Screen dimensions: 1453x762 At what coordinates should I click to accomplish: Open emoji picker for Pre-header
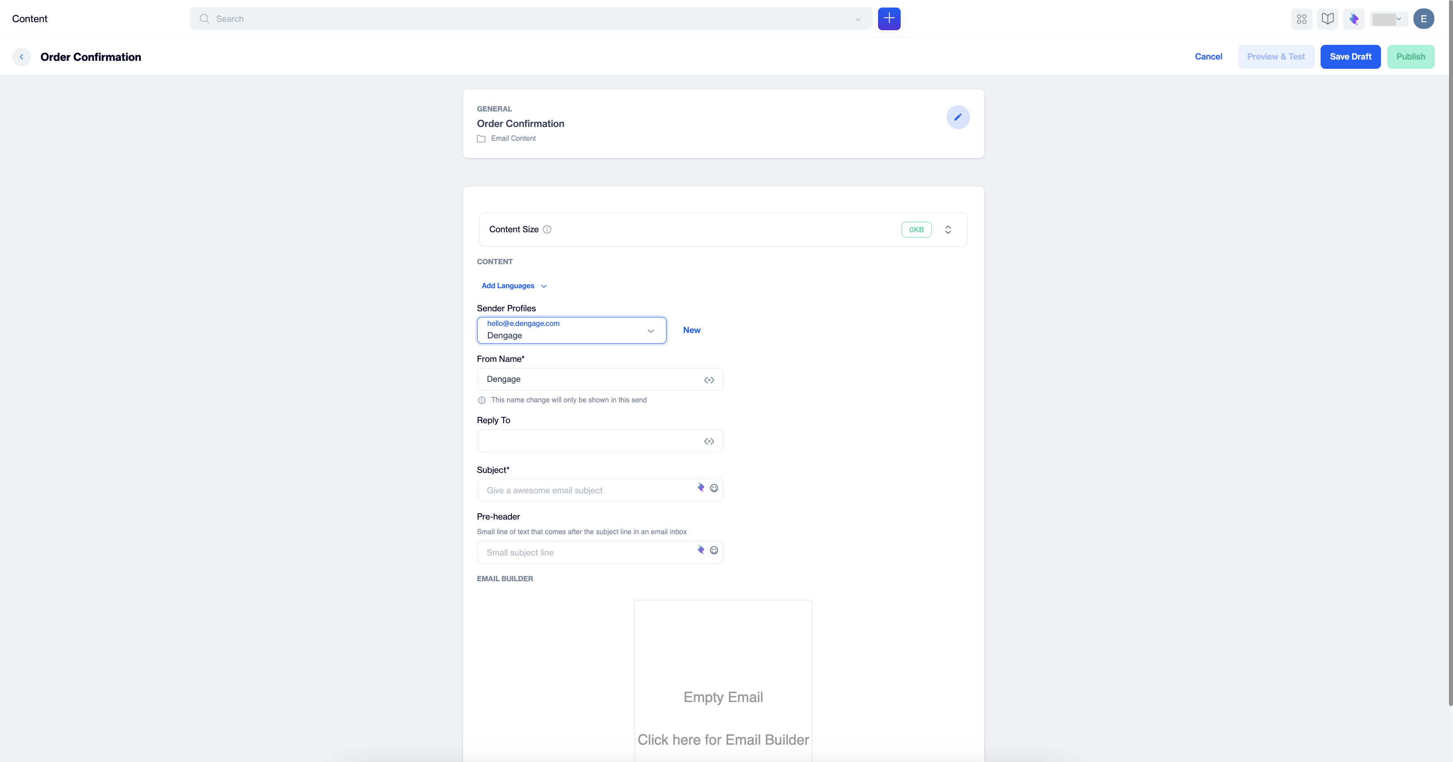[x=714, y=550]
